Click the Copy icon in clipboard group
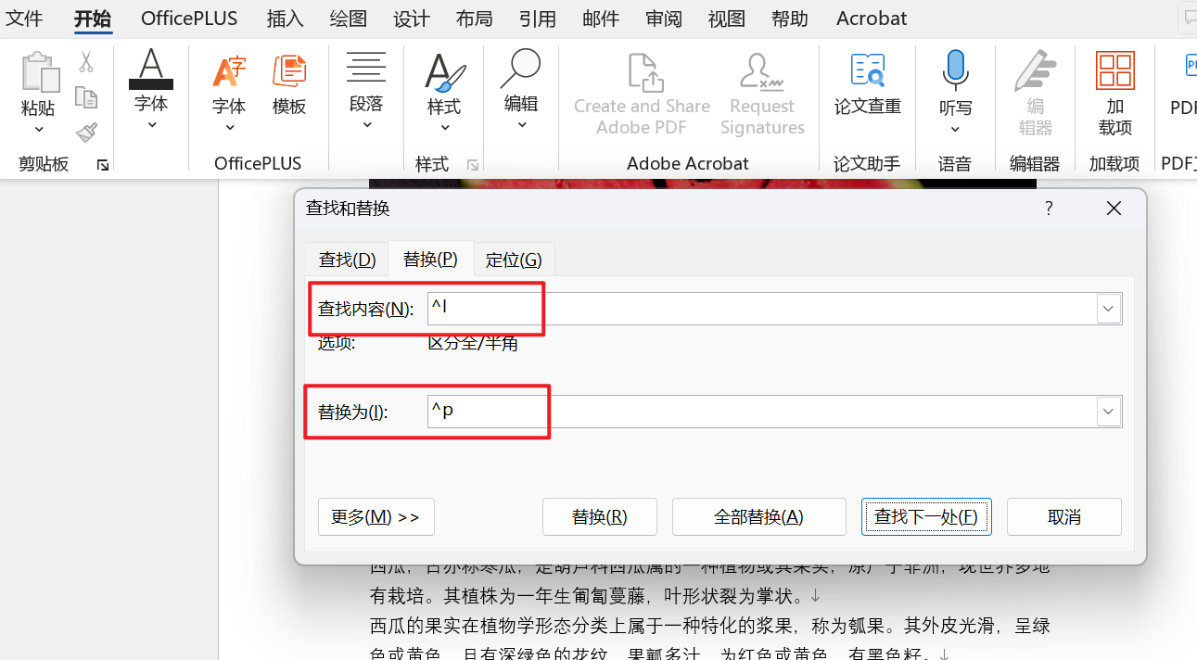This screenshot has width=1197, height=660. coord(86,97)
